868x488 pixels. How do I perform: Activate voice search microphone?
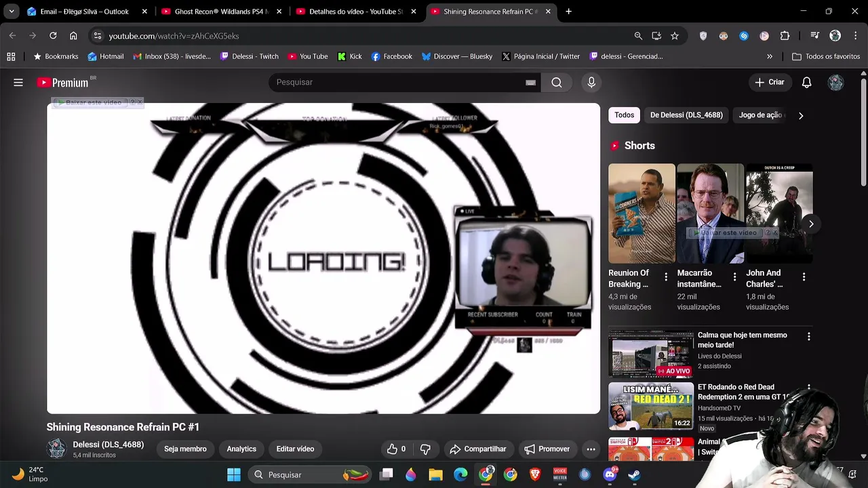click(x=591, y=82)
